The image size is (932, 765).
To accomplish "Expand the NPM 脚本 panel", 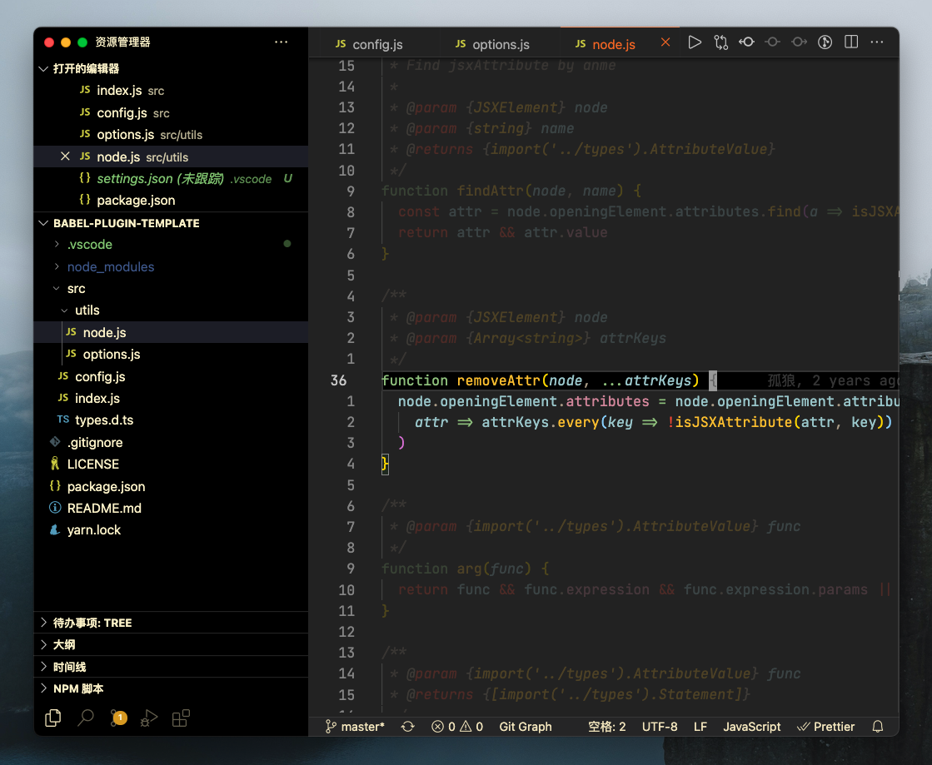I will 172,688.
